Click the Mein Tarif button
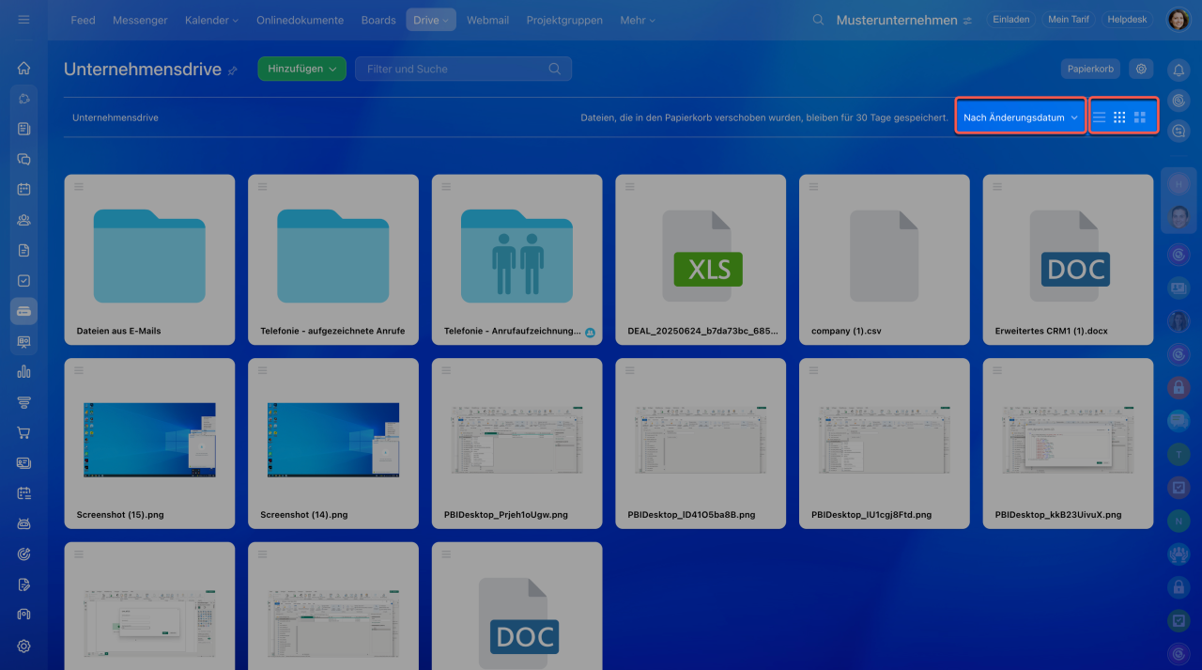The width and height of the screenshot is (1202, 670). pyautogui.click(x=1069, y=20)
